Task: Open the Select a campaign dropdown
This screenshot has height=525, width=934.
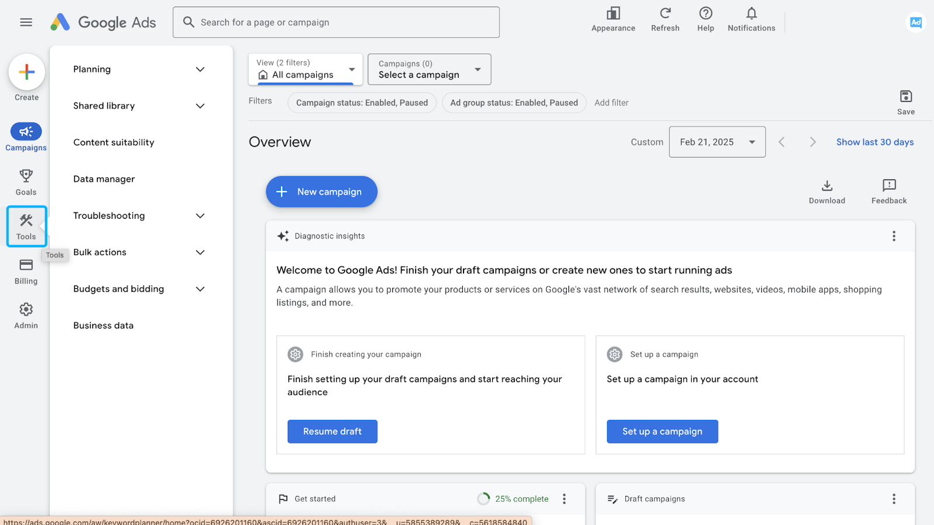Action: (430, 69)
